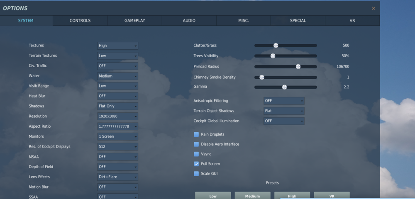This screenshot has height=199, width=415.
Task: Open the Lens Effects dropdown
Action: tap(117, 177)
